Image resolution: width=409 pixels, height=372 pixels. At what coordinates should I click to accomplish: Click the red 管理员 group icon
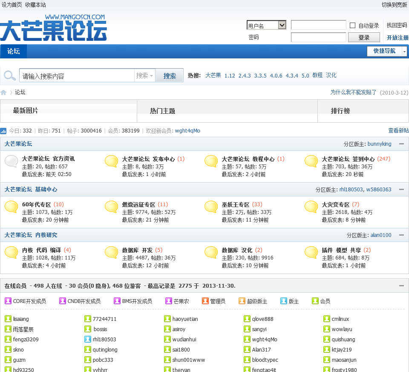tap(205, 301)
